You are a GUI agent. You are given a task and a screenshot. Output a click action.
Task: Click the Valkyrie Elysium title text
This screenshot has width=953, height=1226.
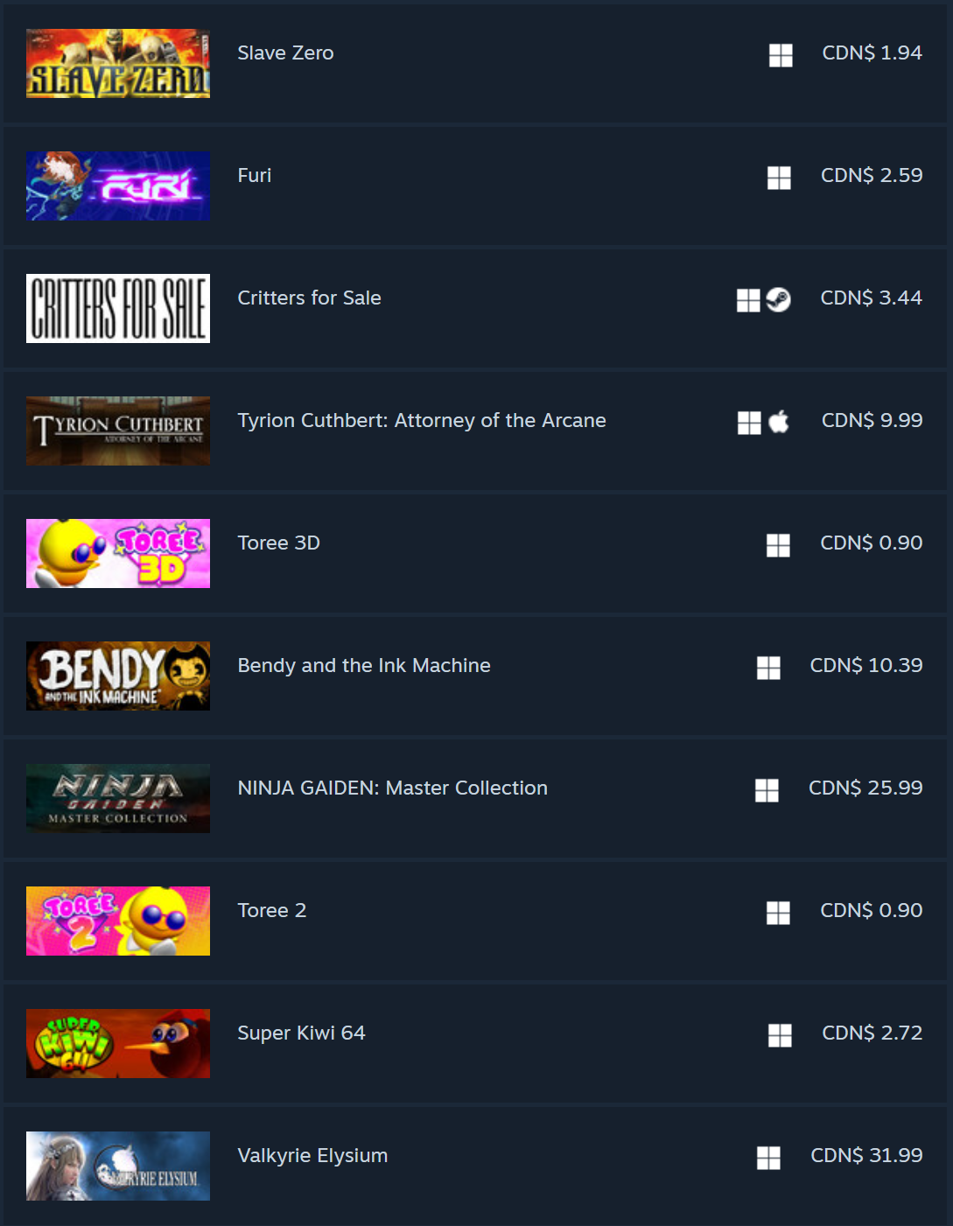click(x=312, y=1156)
